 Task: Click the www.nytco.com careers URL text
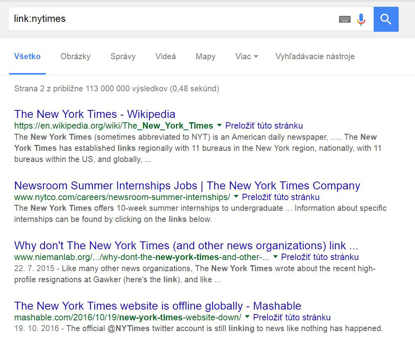[122, 197]
